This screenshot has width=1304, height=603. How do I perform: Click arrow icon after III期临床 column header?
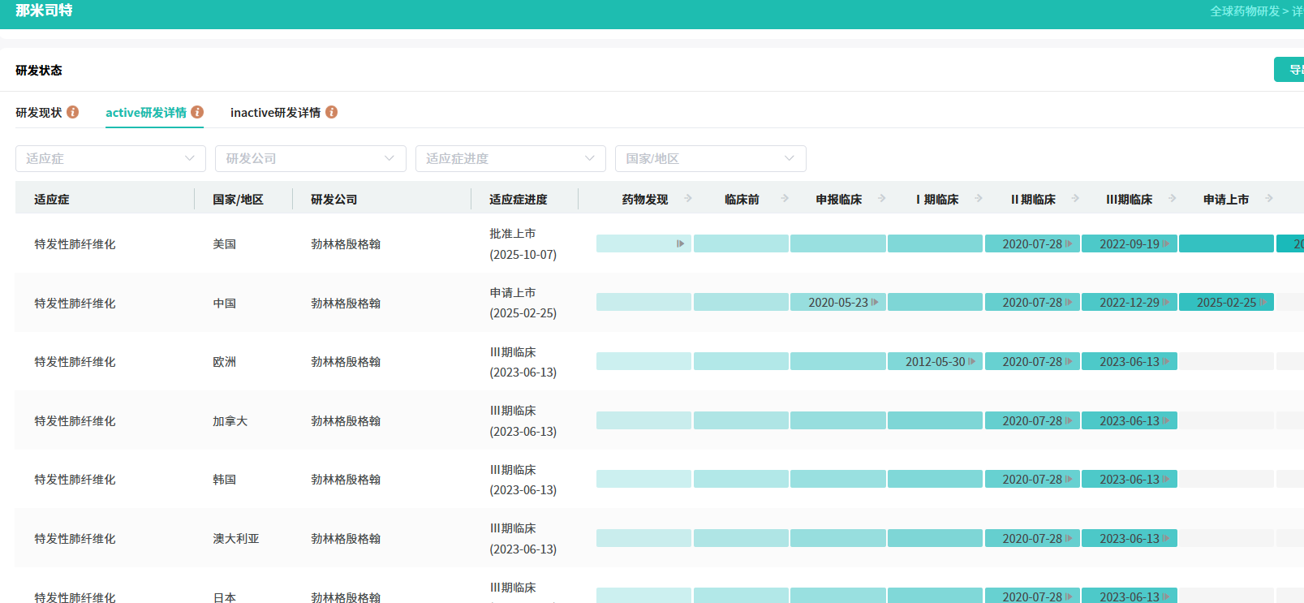pyautogui.click(x=1173, y=198)
